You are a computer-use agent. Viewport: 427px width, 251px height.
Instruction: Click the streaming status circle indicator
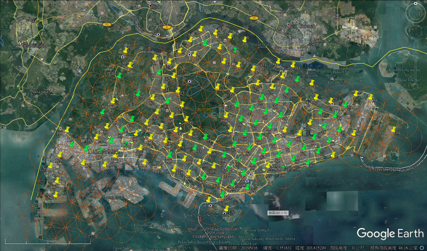(422, 248)
